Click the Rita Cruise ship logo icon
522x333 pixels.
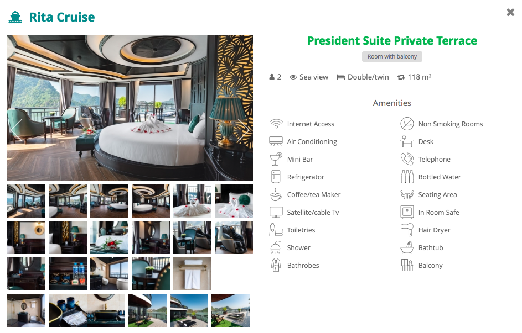click(15, 17)
